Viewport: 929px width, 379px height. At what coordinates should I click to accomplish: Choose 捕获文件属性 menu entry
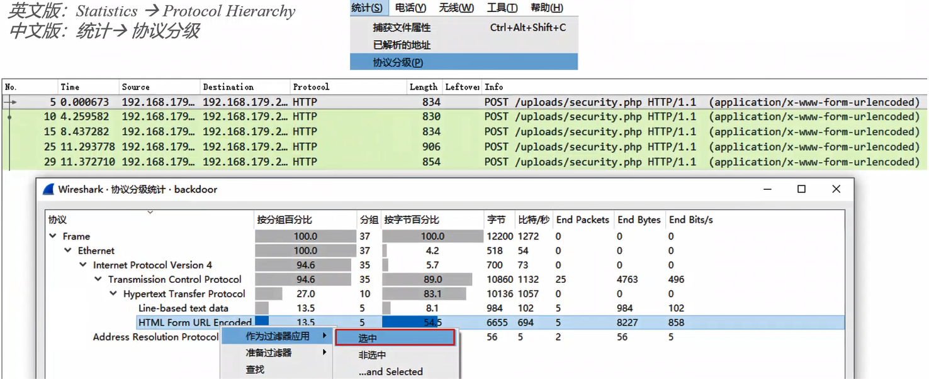tap(464, 28)
